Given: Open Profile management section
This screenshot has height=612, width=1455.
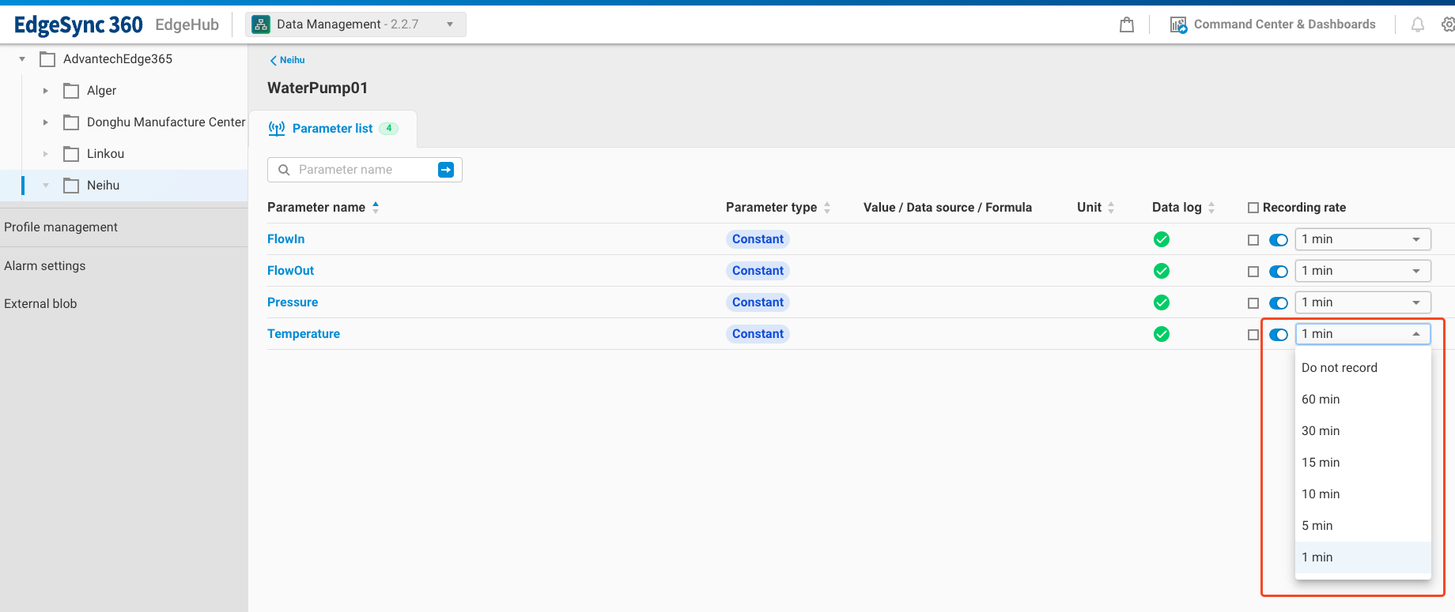Looking at the screenshot, I should click(61, 227).
